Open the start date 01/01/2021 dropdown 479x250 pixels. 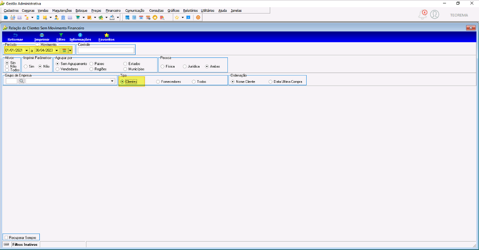pyautogui.click(x=27, y=50)
